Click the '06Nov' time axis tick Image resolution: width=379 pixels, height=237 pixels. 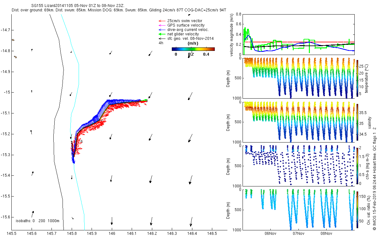click(271, 234)
